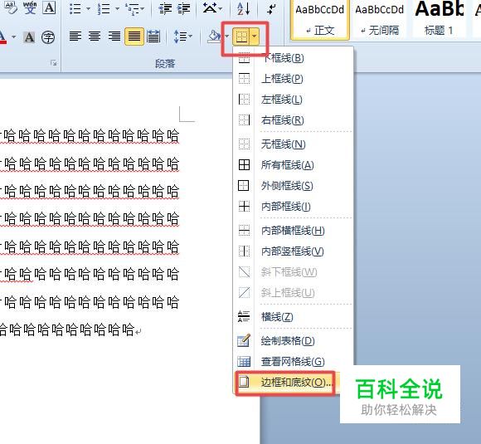
Task: Open the Phonetic Guide (wén) tool
Action: coord(30,7)
